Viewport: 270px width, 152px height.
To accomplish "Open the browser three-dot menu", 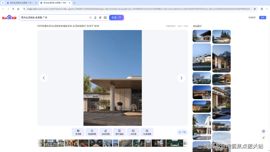I will pos(267,9).
